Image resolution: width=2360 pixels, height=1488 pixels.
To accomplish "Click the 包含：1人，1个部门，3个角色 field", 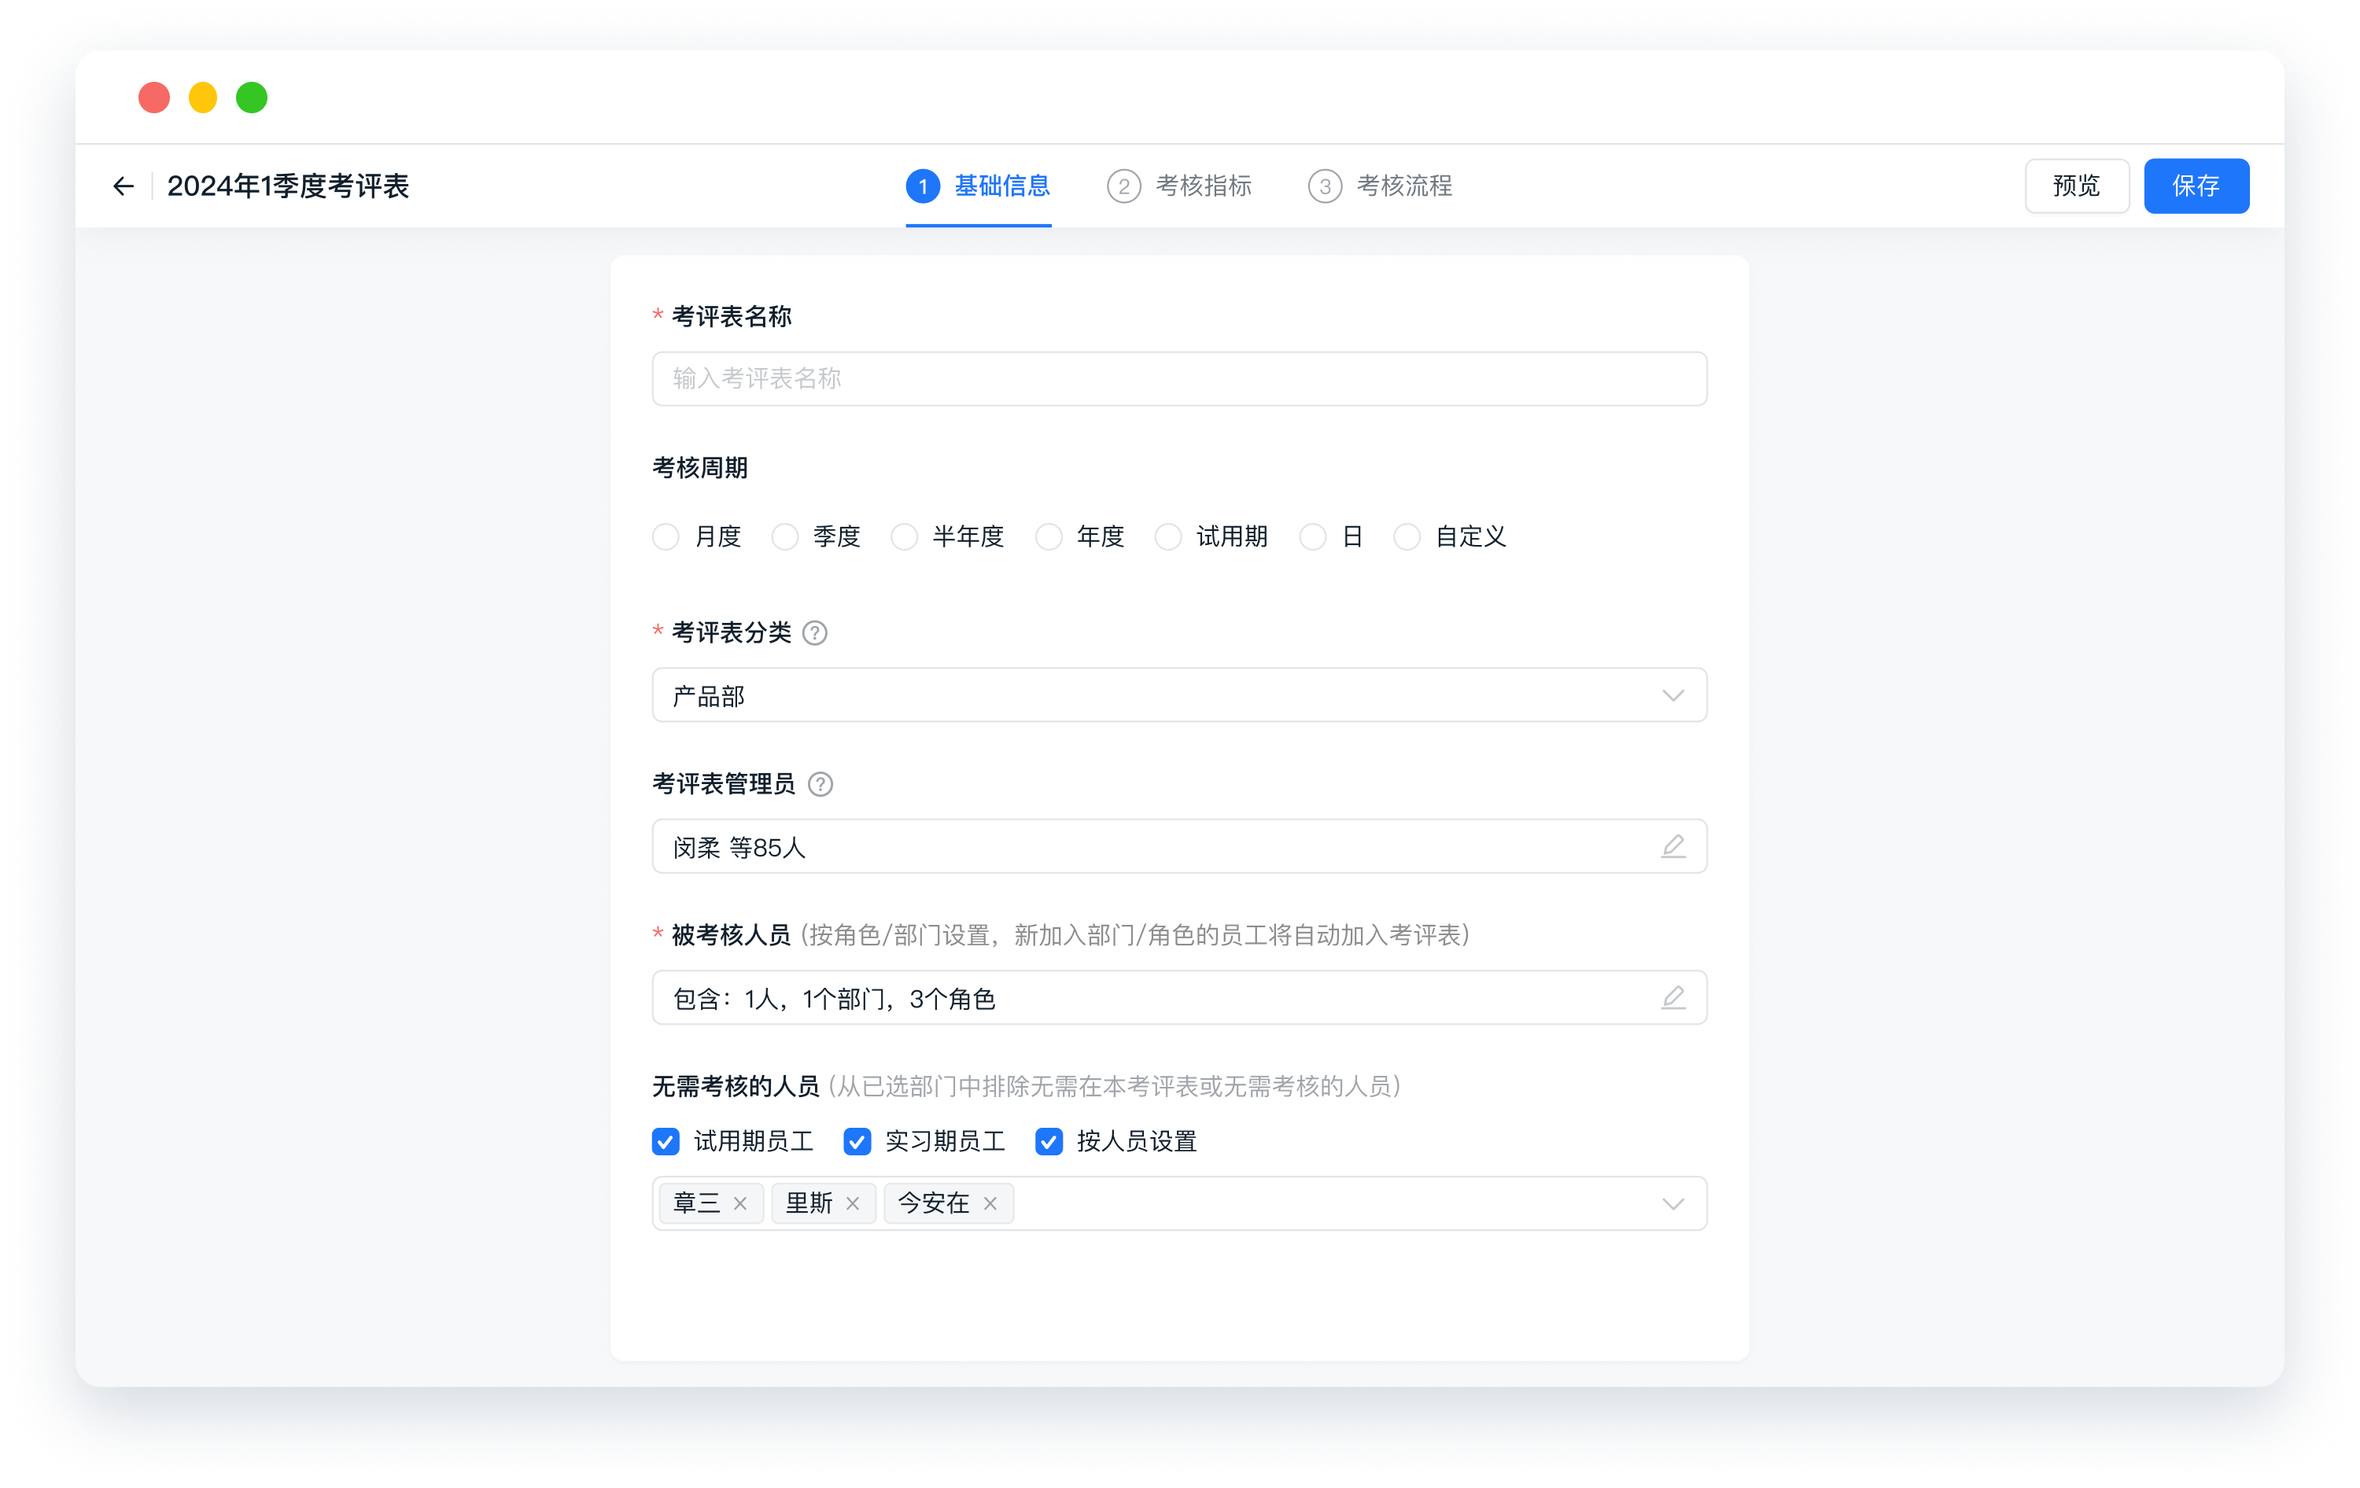I will pos(1179,997).
